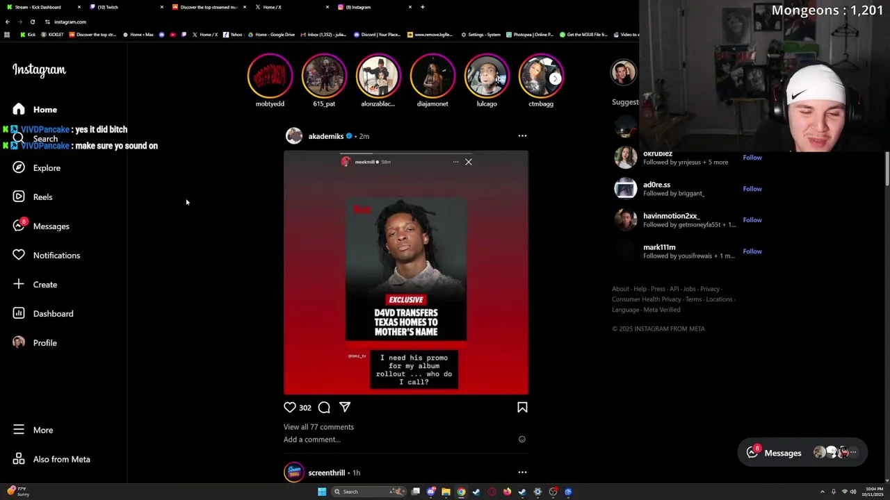890x500 pixels.
Task: Open the Kick bookmark
Action: coord(28,35)
